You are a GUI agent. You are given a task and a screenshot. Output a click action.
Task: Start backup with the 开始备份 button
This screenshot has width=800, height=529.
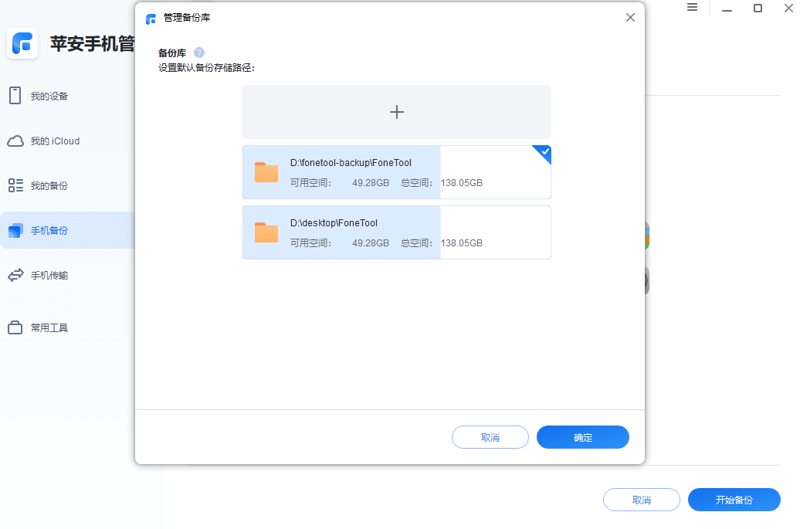(734, 500)
